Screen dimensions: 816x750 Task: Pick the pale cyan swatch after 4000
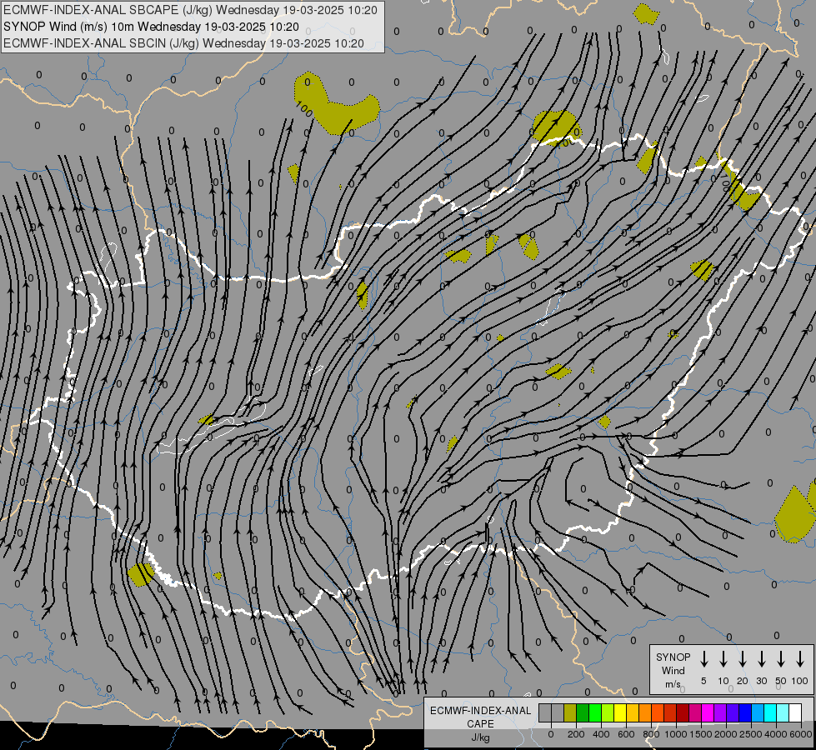[x=783, y=712]
